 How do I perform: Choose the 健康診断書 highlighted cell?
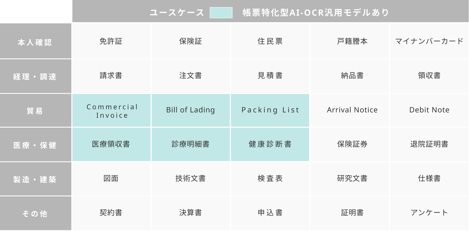click(270, 144)
